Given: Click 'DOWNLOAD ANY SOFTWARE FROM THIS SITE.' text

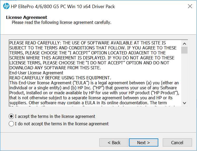Looking at the screenshot, I should (x=55, y=68).
